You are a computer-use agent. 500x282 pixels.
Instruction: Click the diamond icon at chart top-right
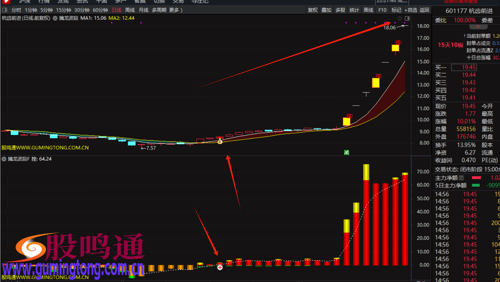399,18
